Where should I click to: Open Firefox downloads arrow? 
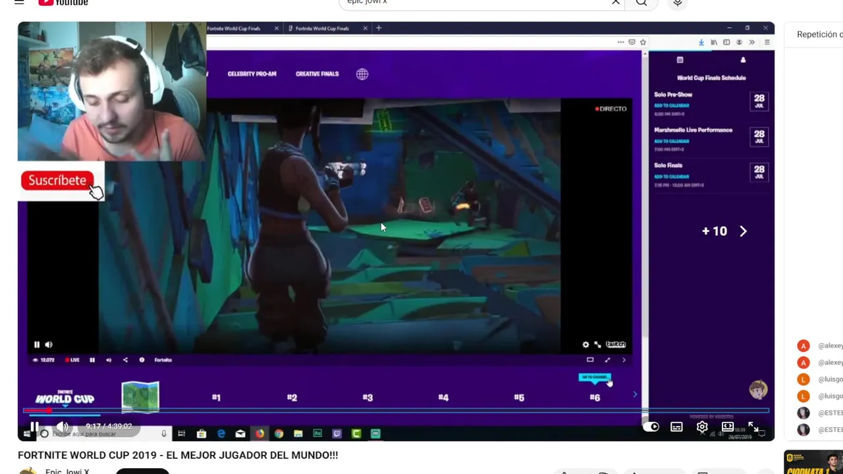[701, 42]
